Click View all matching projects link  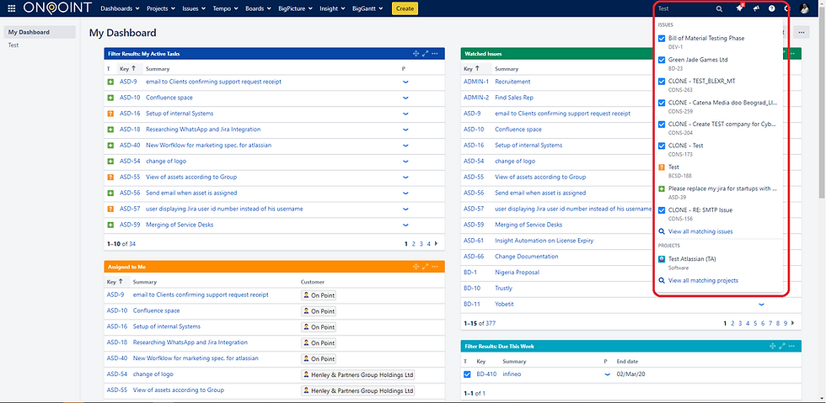tap(703, 280)
